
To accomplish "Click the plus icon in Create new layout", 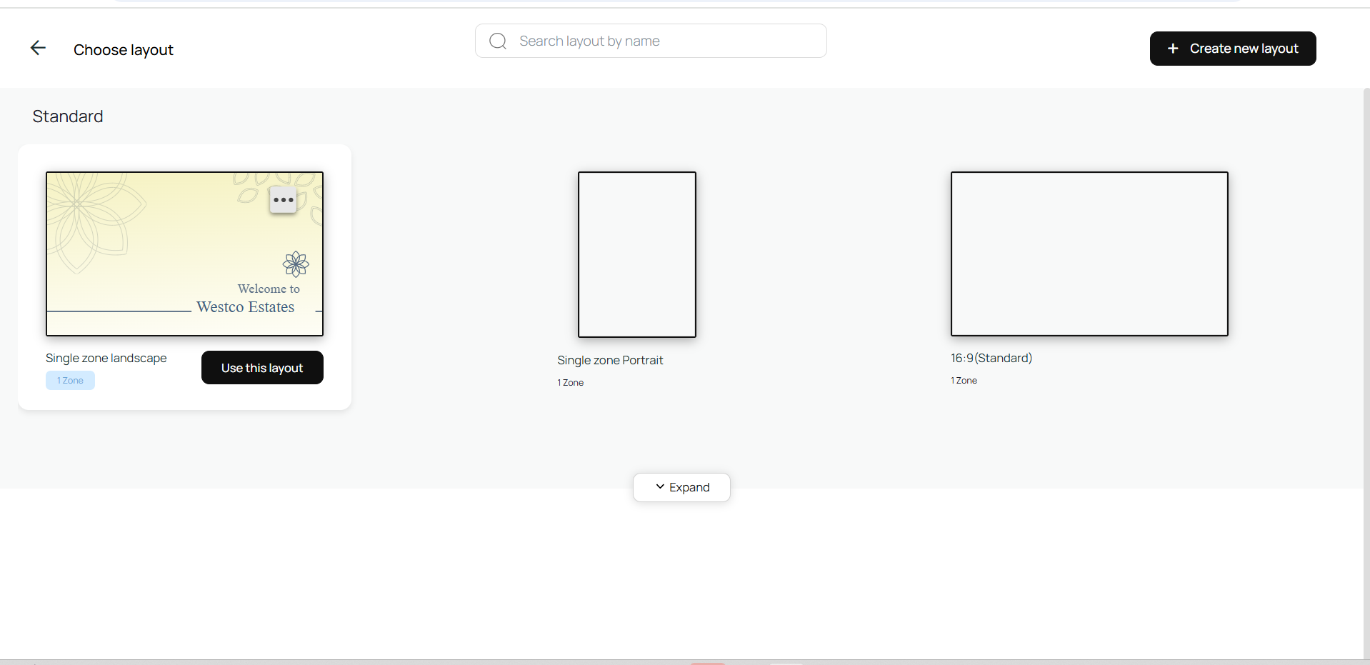I will (x=1173, y=49).
